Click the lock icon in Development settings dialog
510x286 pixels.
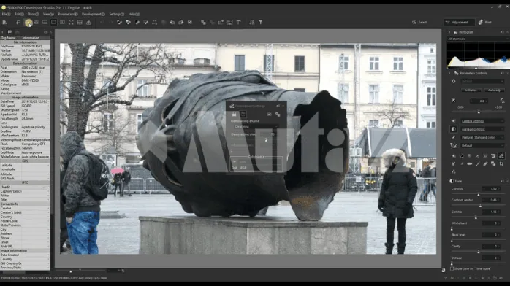(235, 115)
